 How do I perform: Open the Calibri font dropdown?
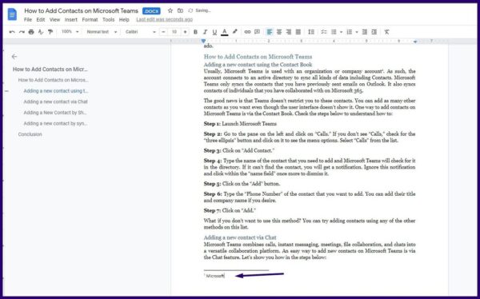point(141,32)
